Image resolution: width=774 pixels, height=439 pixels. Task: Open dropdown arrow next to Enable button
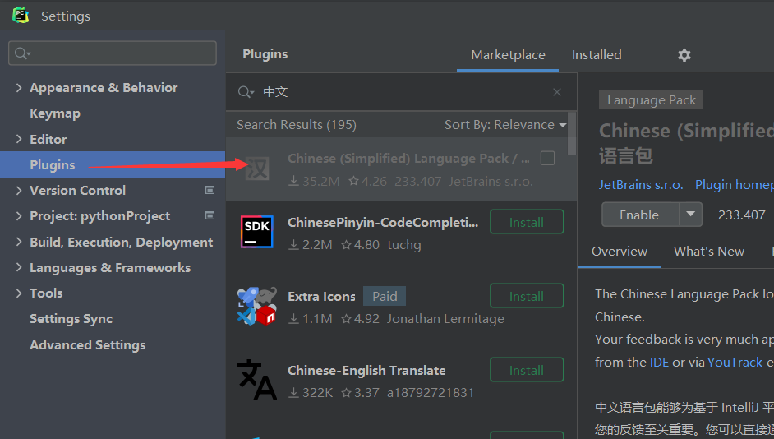(690, 215)
